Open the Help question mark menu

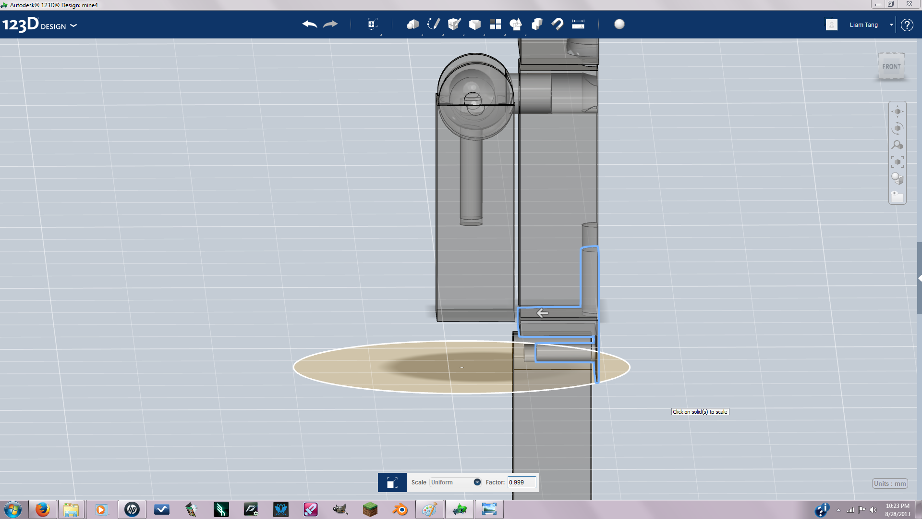point(907,25)
